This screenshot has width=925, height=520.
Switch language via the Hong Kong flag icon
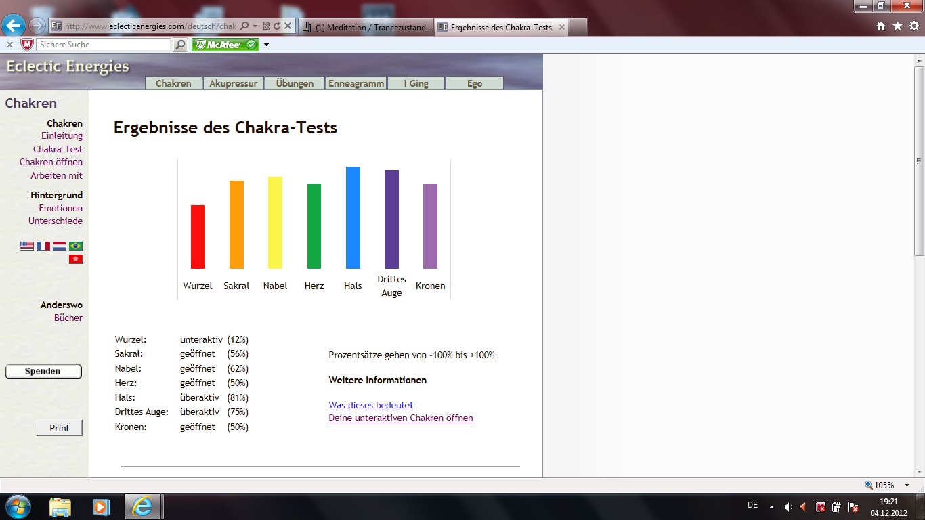(76, 259)
